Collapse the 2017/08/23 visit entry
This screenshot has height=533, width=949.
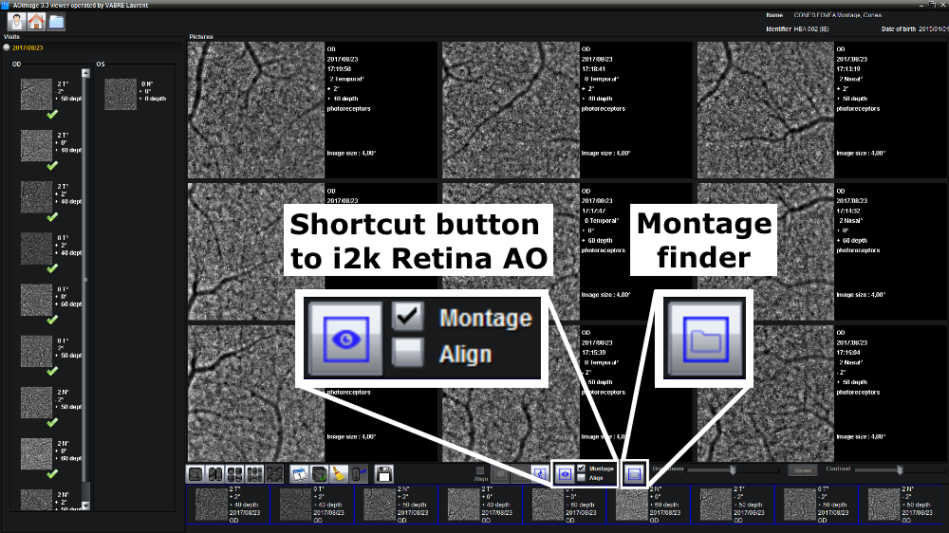click(x=7, y=47)
